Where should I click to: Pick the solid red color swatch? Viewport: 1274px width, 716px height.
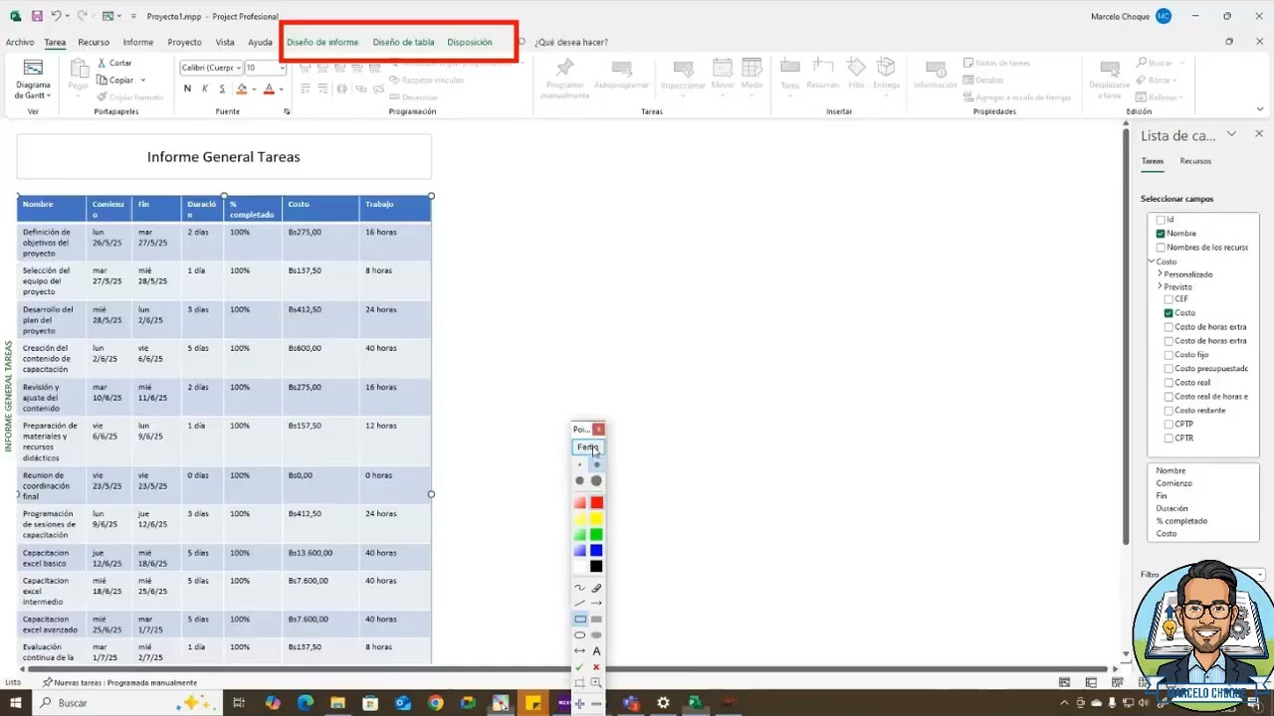[x=596, y=502]
